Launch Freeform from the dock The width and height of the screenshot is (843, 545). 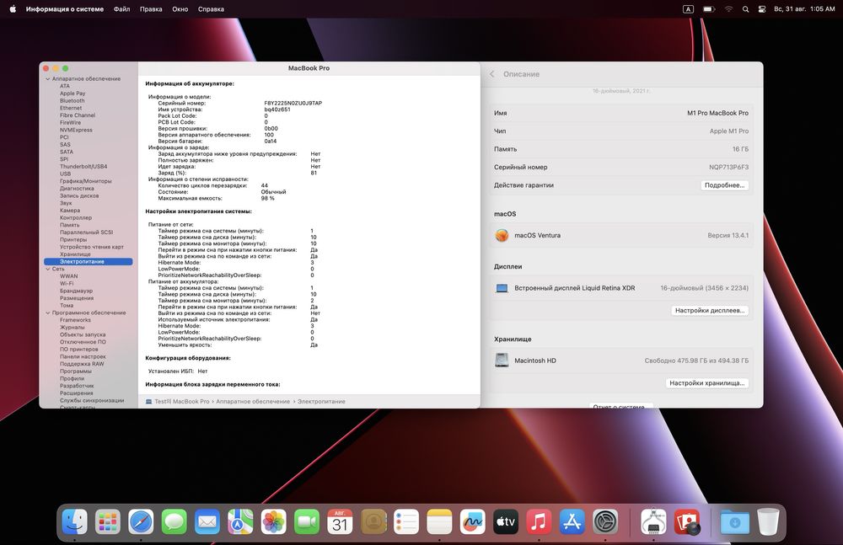[473, 522]
